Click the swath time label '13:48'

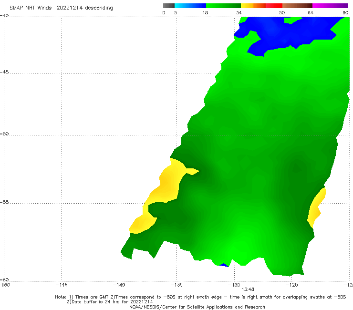tap(248, 289)
